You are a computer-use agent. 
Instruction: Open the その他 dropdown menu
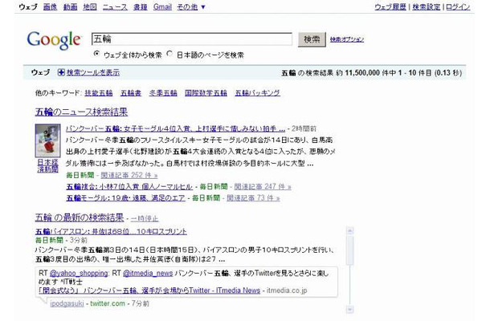pyautogui.click(x=191, y=7)
